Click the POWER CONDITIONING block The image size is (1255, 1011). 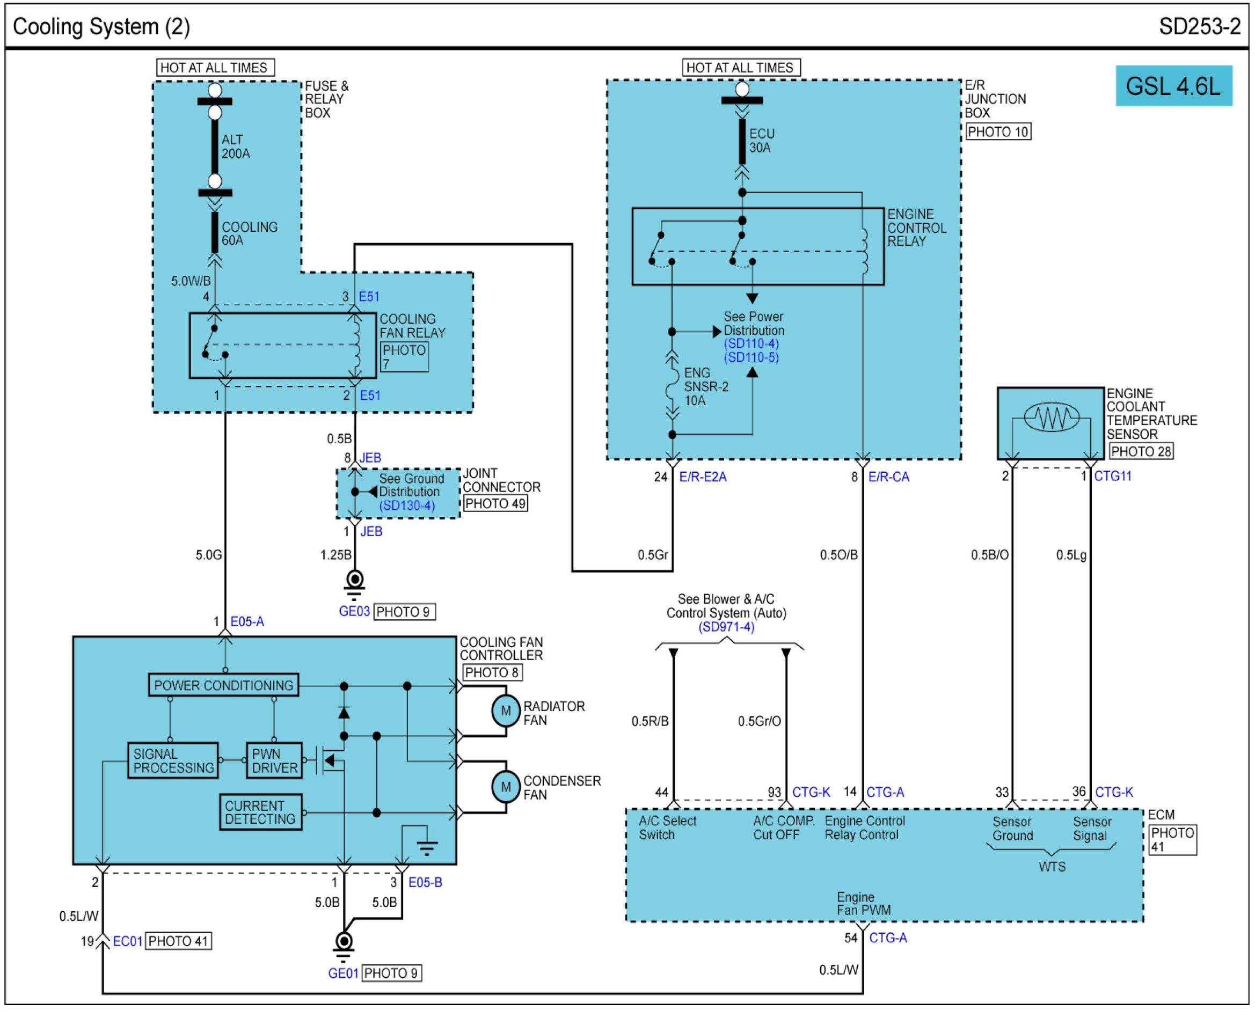point(224,685)
